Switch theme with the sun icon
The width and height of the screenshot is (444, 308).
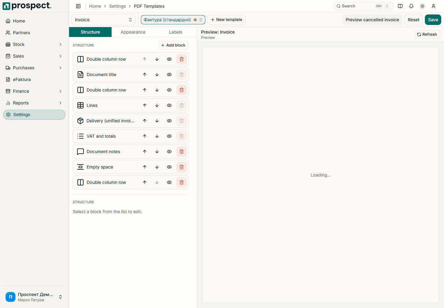(x=422, y=6)
